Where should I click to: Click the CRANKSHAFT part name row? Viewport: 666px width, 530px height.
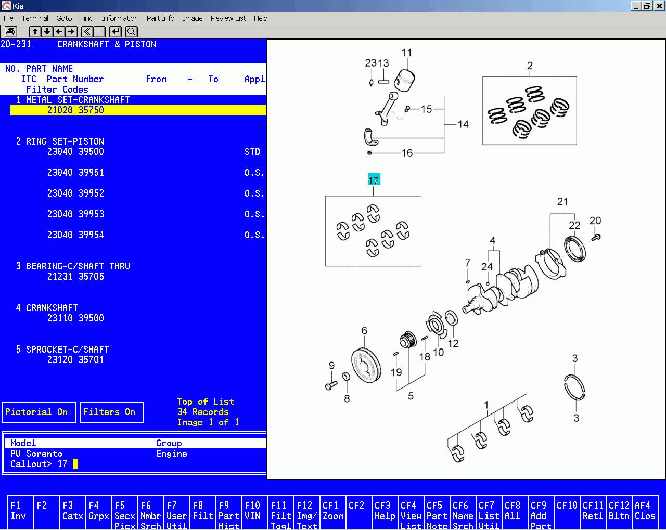click(x=52, y=308)
